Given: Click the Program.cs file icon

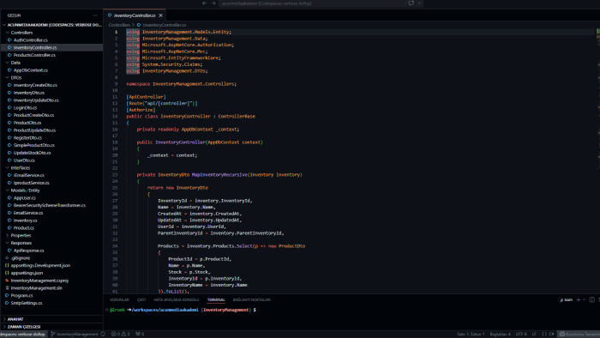Looking at the screenshot, I should (7, 295).
